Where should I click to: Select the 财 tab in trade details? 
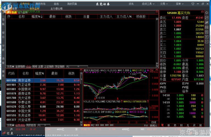click(181, 125)
